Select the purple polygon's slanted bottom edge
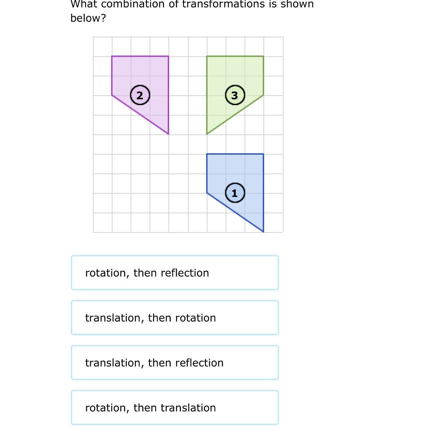The width and height of the screenshot is (429, 430). point(140,114)
